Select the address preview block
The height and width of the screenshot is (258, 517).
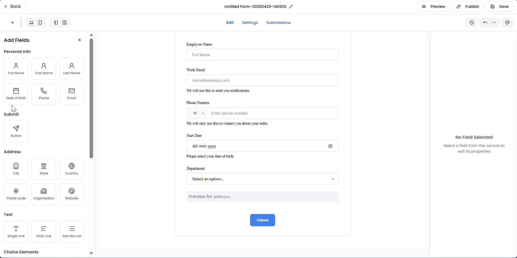click(x=263, y=197)
